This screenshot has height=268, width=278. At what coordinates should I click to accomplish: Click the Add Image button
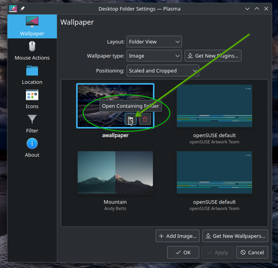click(x=178, y=236)
